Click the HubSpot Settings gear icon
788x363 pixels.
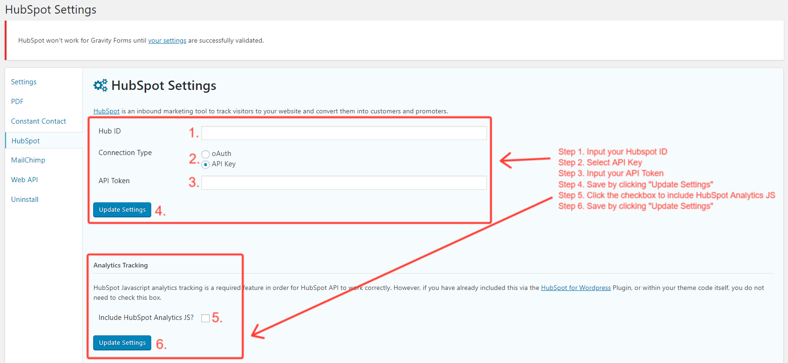100,85
